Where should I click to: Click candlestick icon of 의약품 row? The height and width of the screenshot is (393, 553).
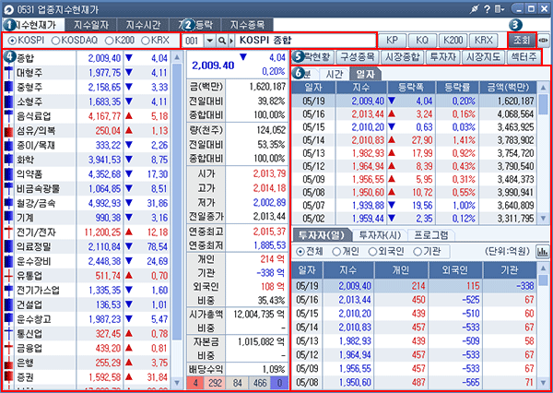pos(8,174)
